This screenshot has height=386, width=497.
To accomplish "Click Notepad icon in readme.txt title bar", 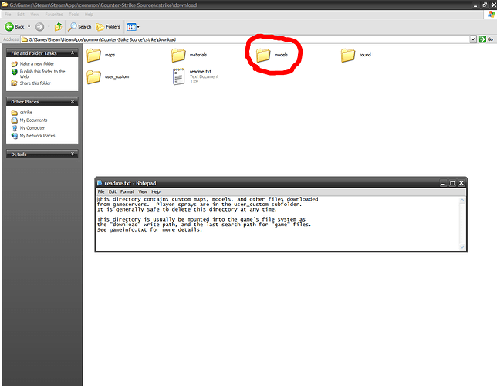I will point(100,183).
